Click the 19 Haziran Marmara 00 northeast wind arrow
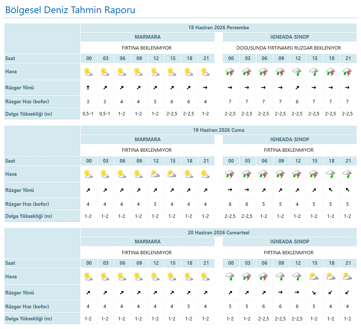This screenshot has height=329, width=361. pyautogui.click(x=88, y=190)
